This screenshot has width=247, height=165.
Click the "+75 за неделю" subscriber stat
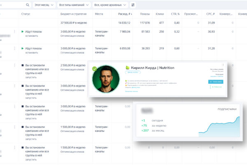(154, 125)
